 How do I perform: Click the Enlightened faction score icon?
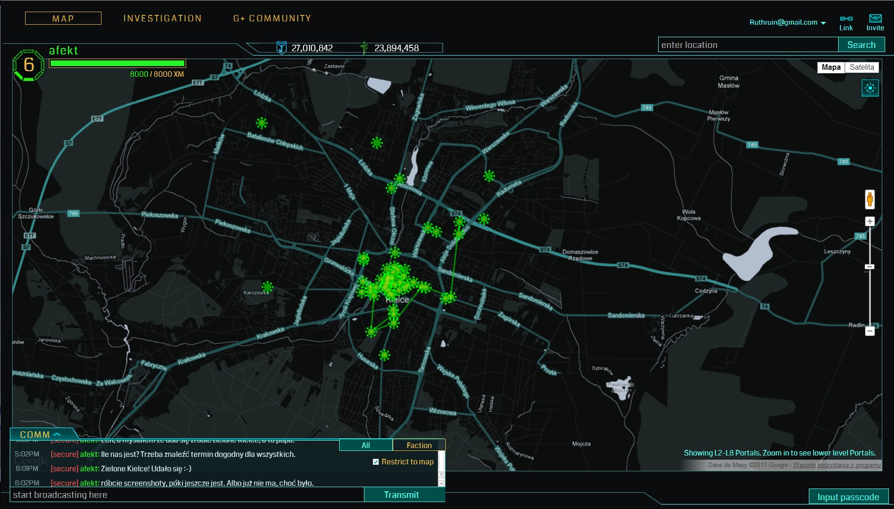(364, 47)
